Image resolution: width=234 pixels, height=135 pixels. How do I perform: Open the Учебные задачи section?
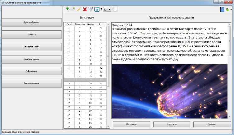click(x=32, y=59)
